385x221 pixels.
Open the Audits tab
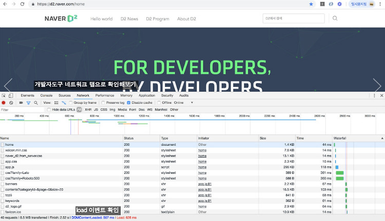click(184, 96)
